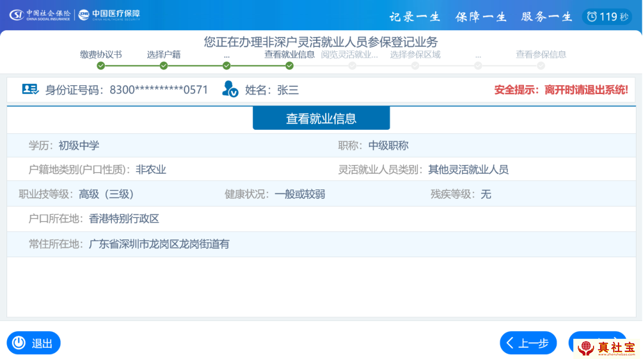Click green checkmark under 缴费协议书 step
643x362 pixels.
101,65
